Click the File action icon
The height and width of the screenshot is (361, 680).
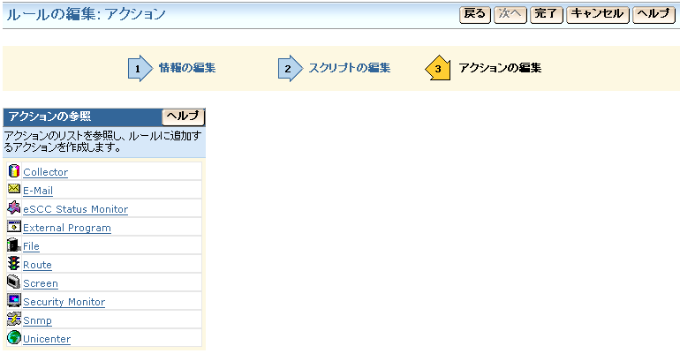coord(14,244)
